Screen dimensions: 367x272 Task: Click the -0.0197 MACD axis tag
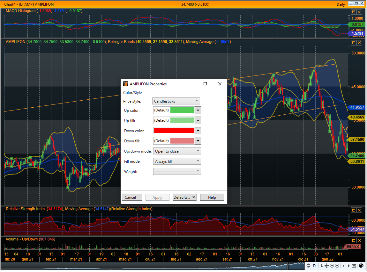click(x=357, y=24)
